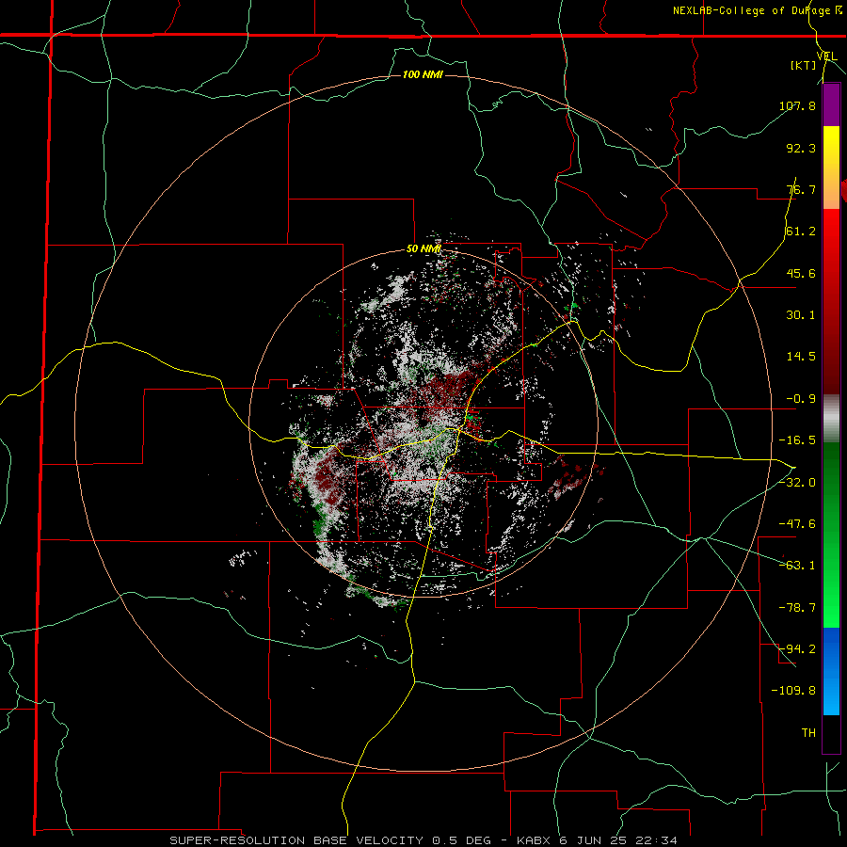Click the [KT] units label
This screenshot has height=847, width=847.
[x=803, y=65]
